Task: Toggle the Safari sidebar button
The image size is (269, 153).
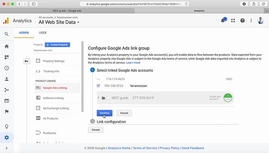Action: point(34,4)
